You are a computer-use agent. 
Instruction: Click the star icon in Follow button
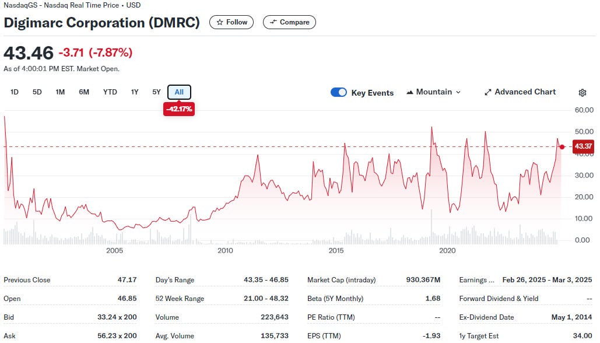[220, 22]
